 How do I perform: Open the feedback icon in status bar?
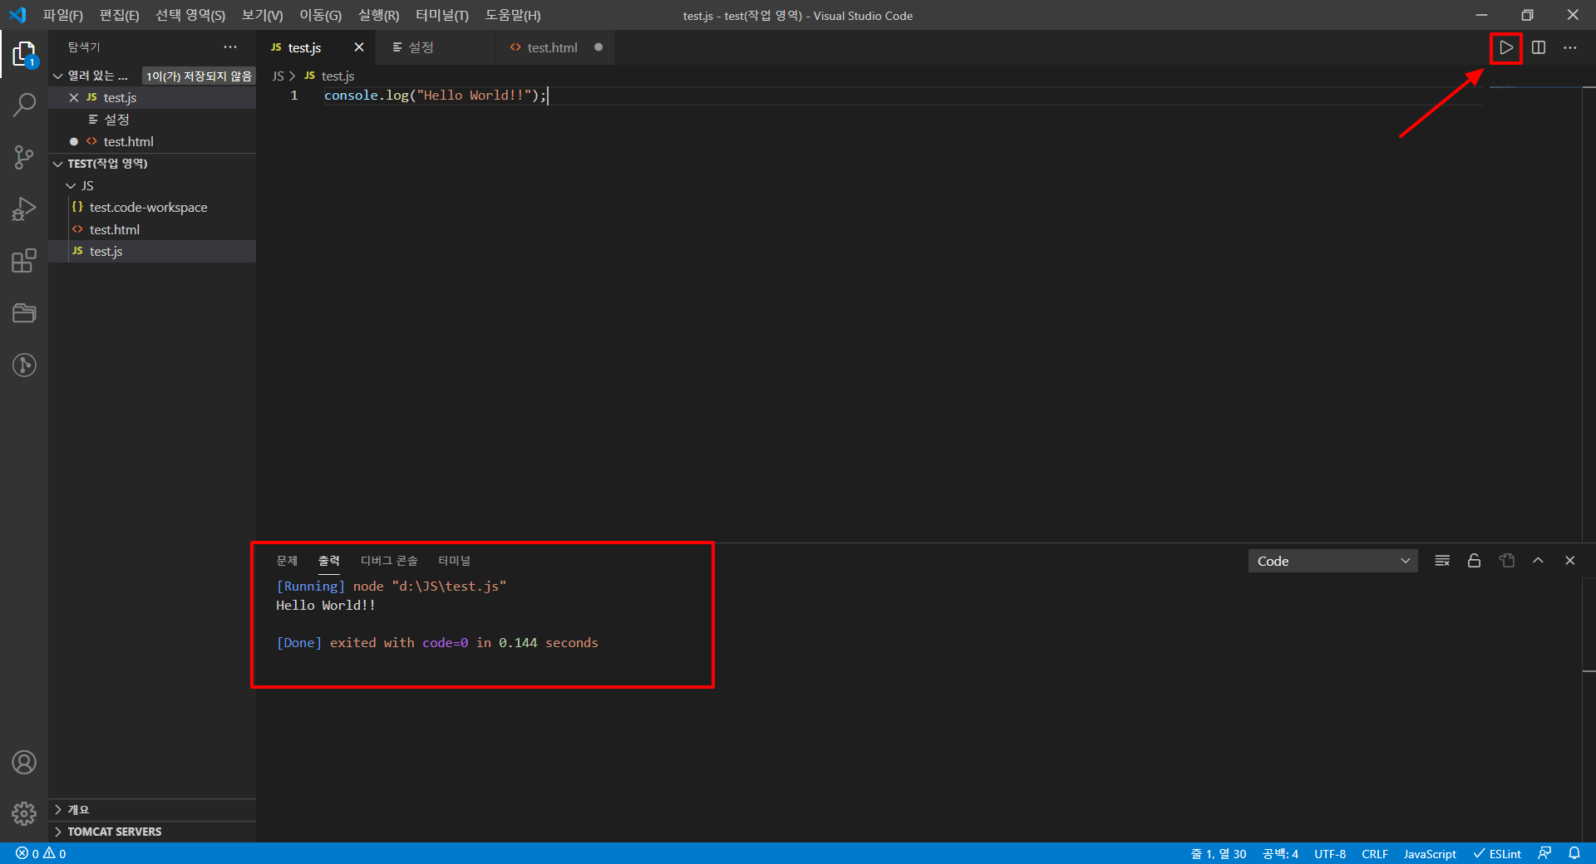tap(1544, 853)
